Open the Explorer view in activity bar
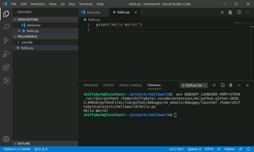254x152 pixels. coord(6,14)
